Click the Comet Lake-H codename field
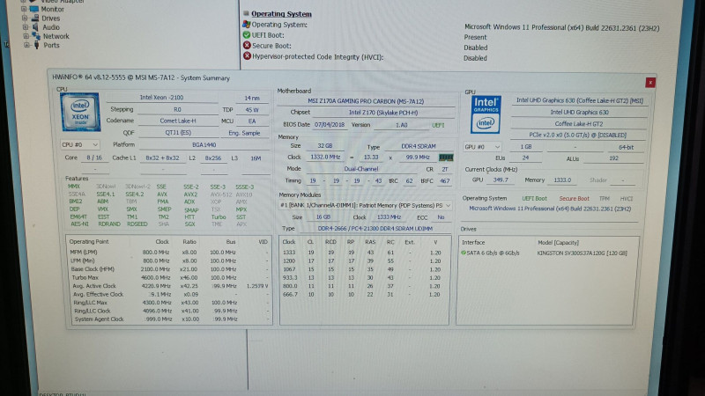Screen dimensions: 705x396 tap(178, 121)
